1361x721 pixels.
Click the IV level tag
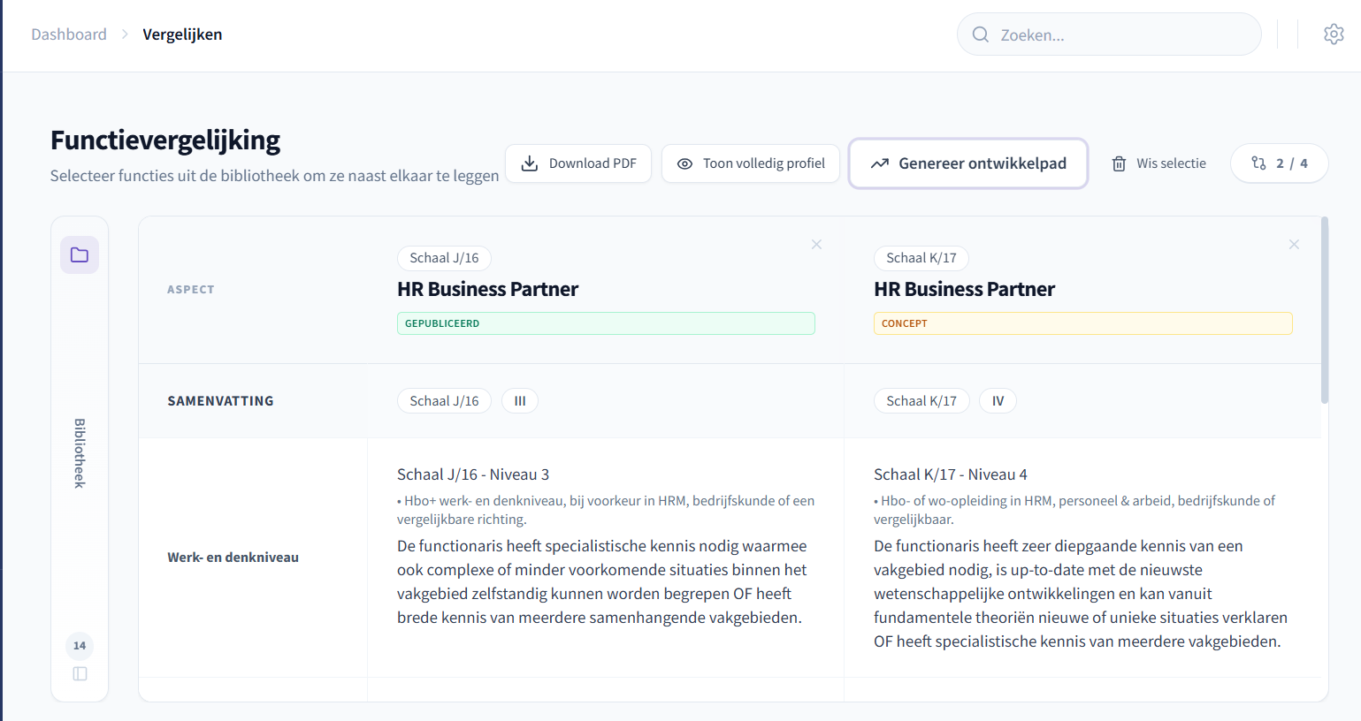point(998,401)
